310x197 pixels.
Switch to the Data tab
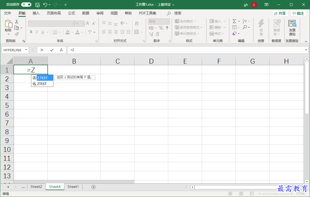(86, 13)
